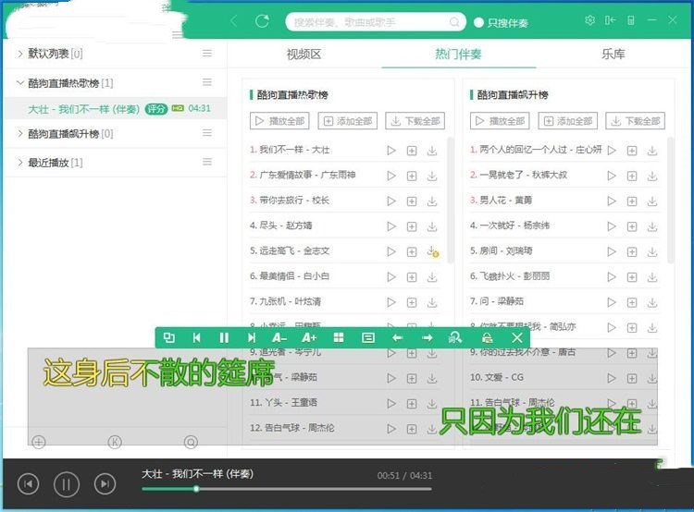
Task: Download 带你去旅行 - 校长
Action: point(432,201)
